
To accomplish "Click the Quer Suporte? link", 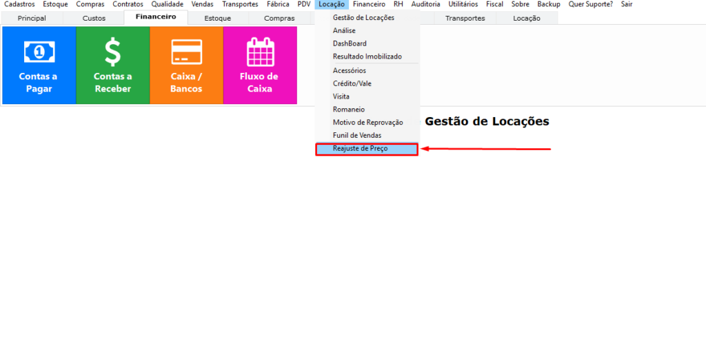I will [x=590, y=4].
